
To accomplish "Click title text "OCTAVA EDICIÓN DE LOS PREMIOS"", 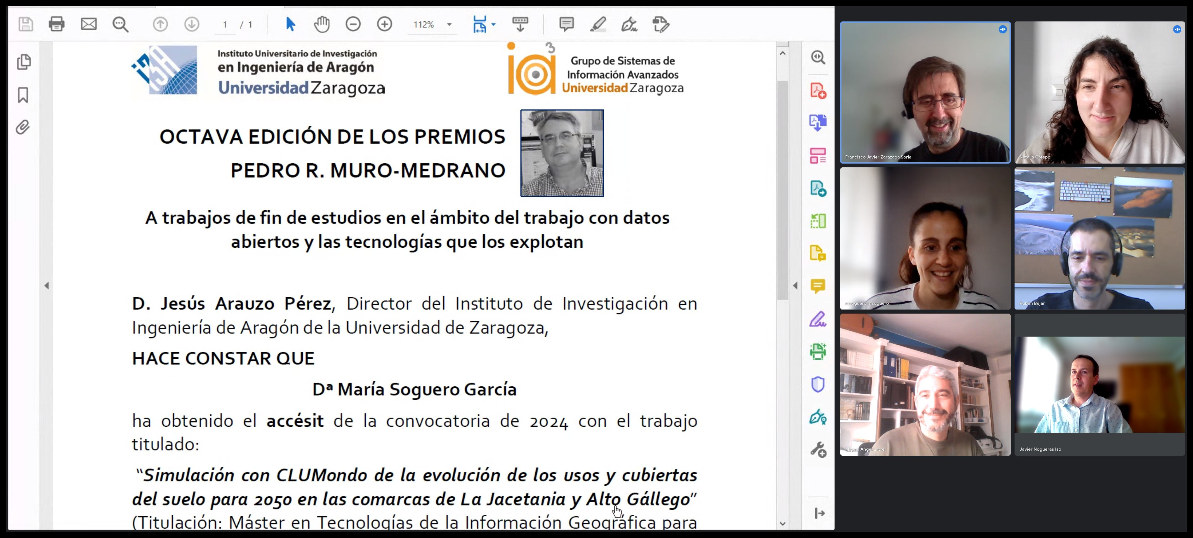I will (x=333, y=137).
